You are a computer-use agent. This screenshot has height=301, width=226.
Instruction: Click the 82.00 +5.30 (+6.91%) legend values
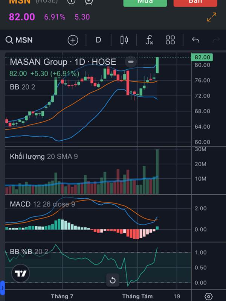(44, 74)
